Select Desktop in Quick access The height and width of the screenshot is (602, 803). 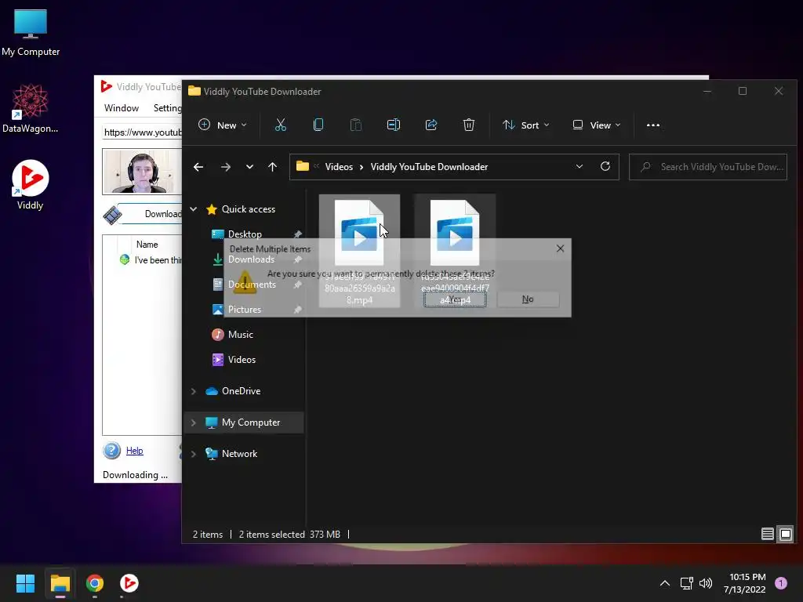tap(245, 234)
